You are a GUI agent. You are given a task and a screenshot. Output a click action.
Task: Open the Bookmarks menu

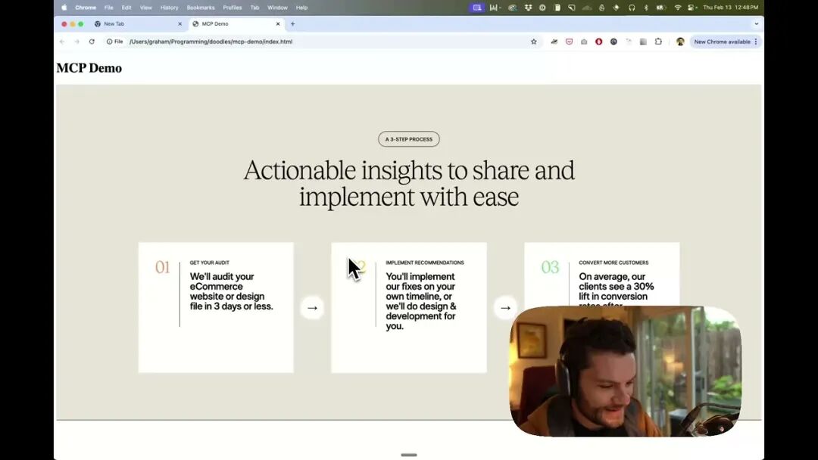point(200,8)
